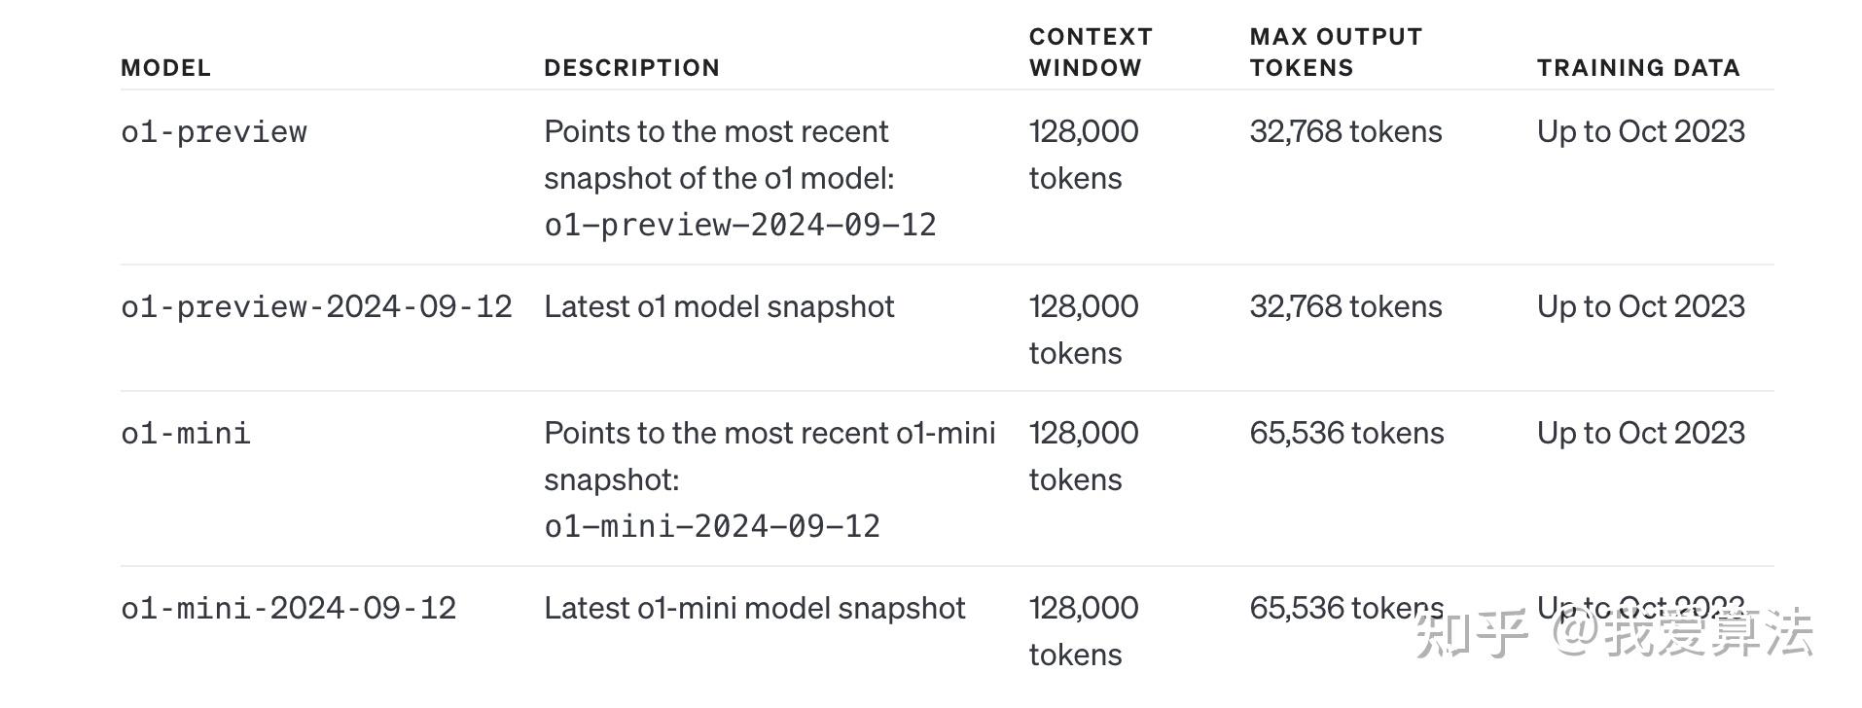Viewport: 1862px width, 708px height.
Task: Click o1-mini-2024-09-12 snapshot code in o1-mini description
Action: (711, 527)
